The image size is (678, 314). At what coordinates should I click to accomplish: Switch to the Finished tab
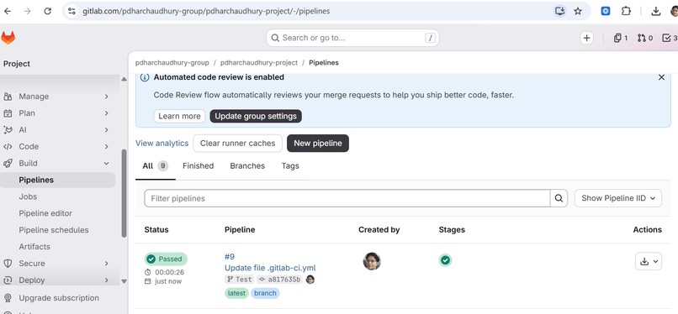pos(198,166)
